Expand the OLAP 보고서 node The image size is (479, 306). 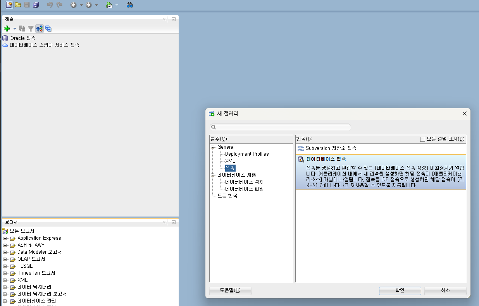(x=5, y=259)
